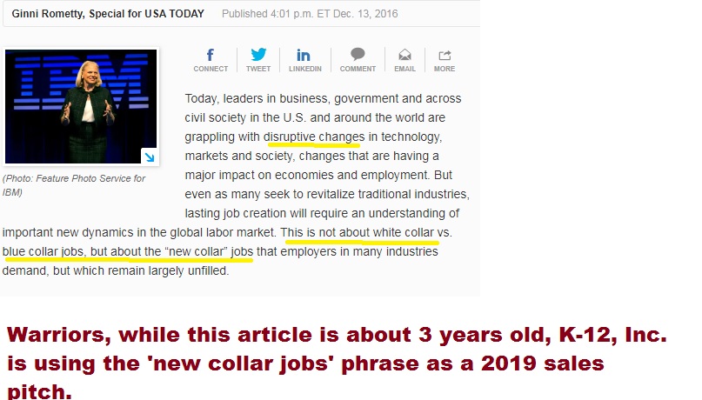Click the LINKEDIN label
Image resolution: width=702 pixels, height=400 pixels.
(304, 69)
